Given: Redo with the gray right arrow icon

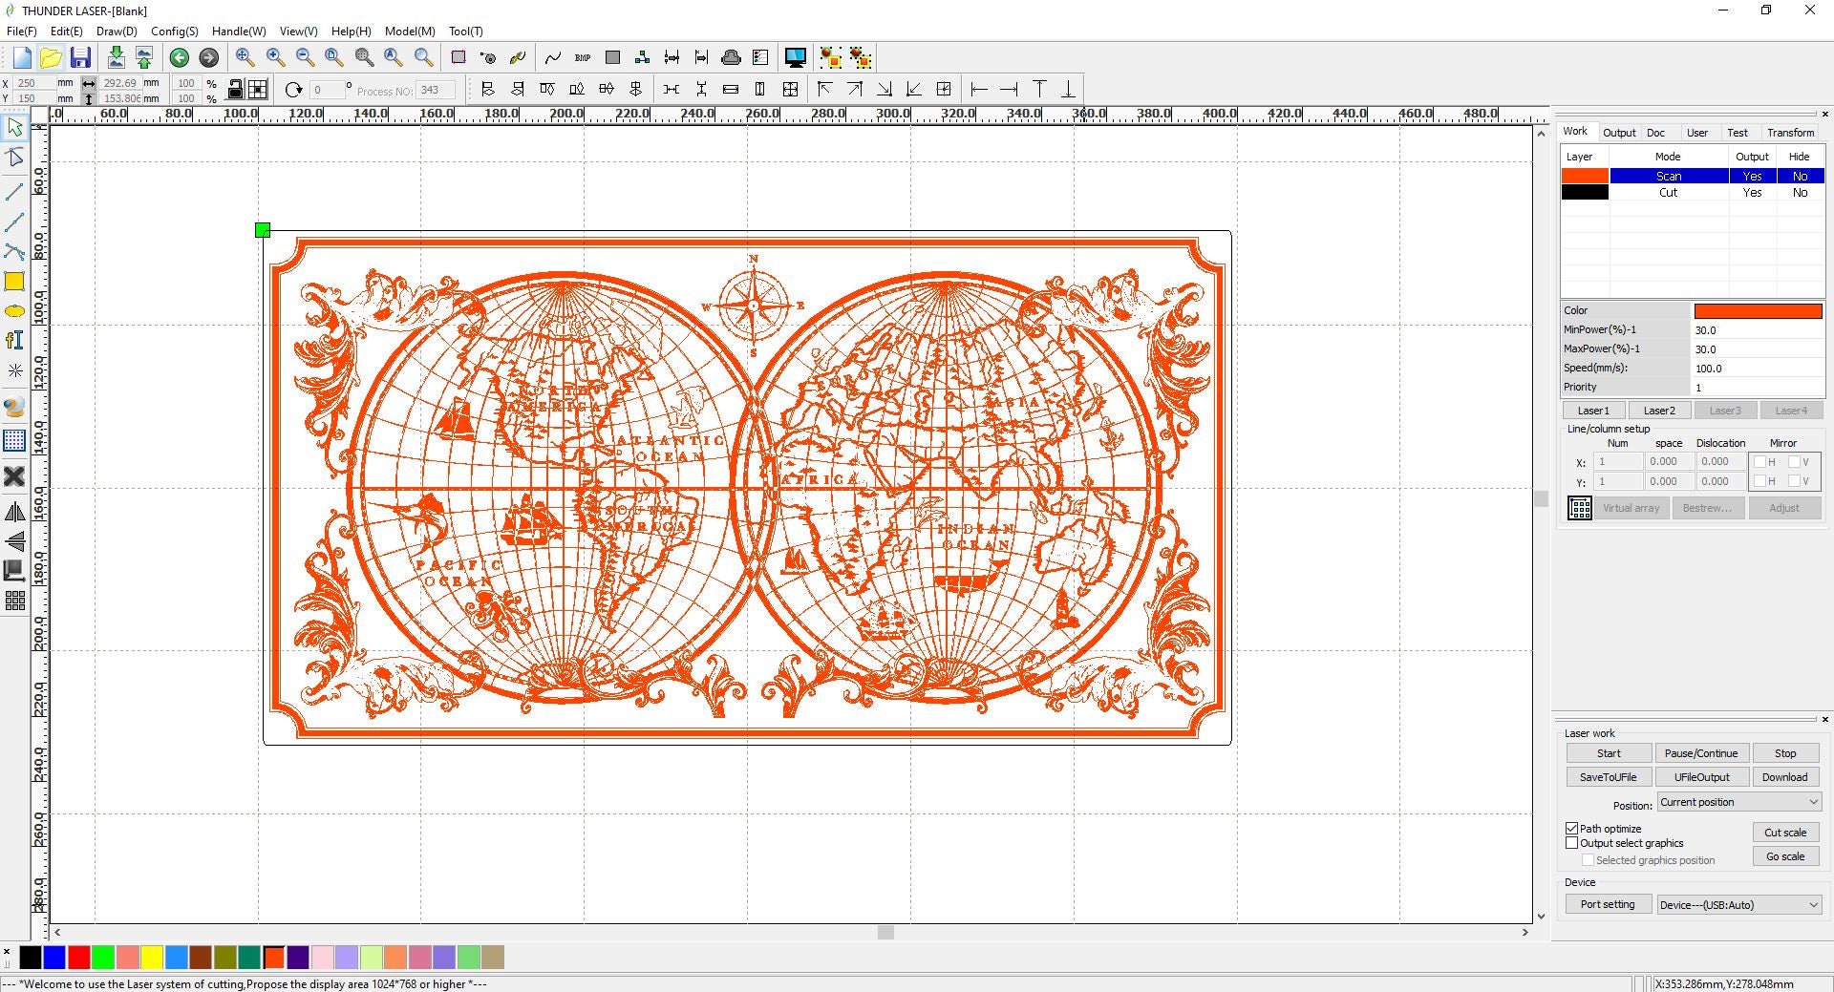Looking at the screenshot, I should 208,57.
